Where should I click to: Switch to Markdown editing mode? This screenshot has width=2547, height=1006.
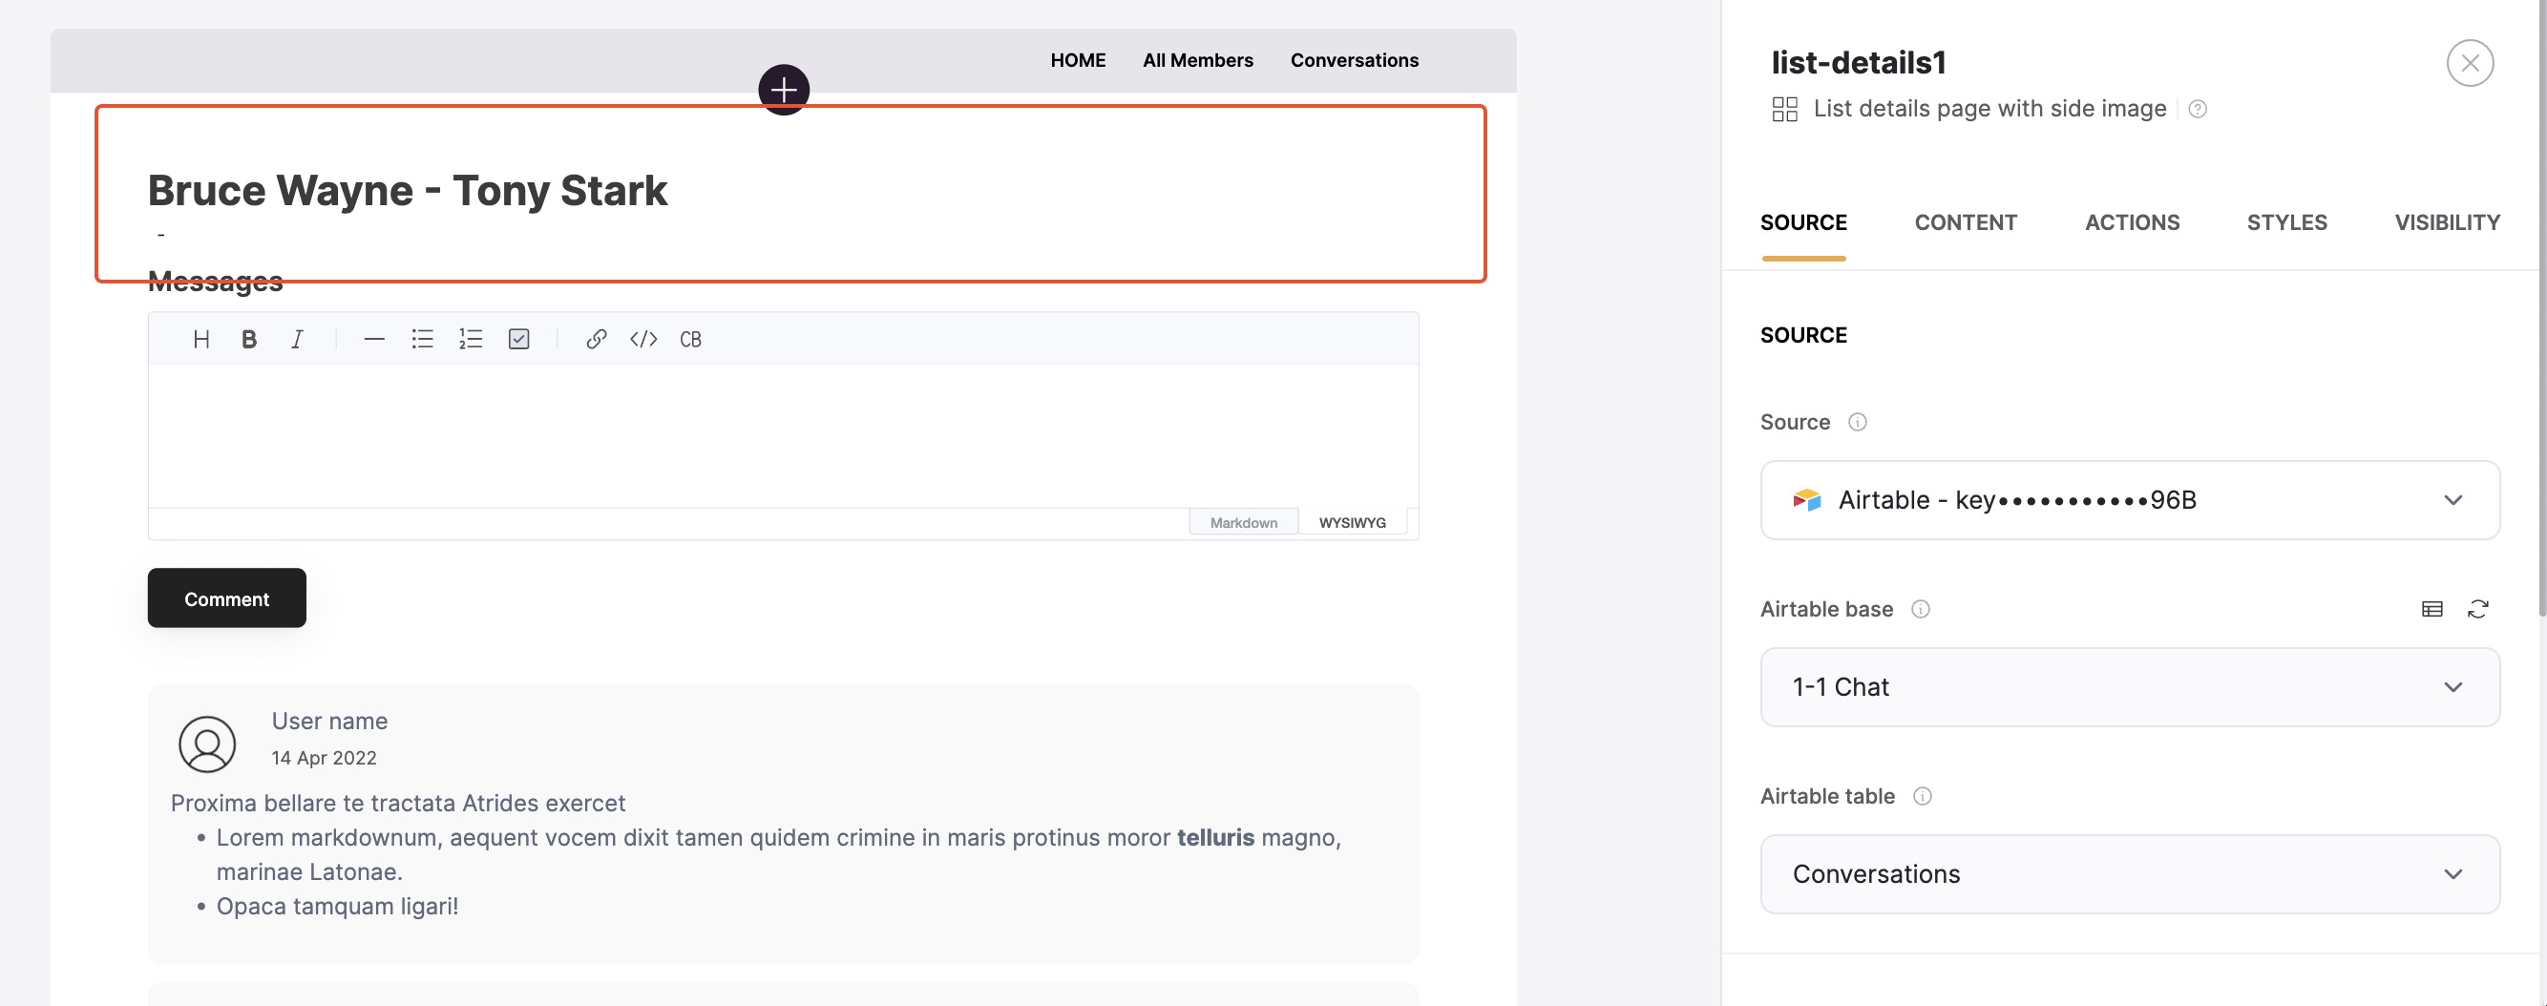coord(1243,522)
